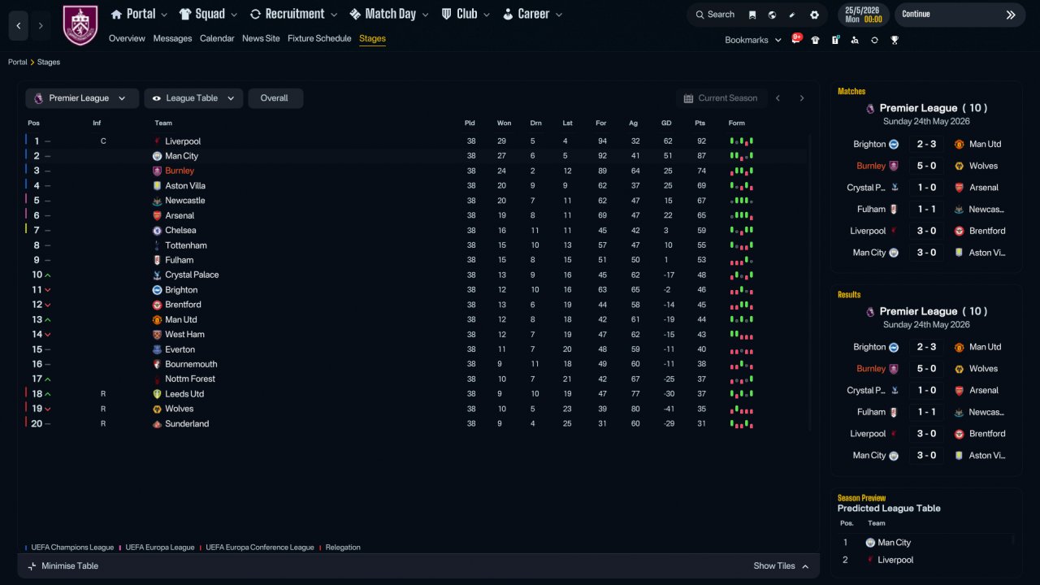Viewport: 1040px width, 585px height.
Task: Click Premier League logo in Results panel
Action: (x=870, y=311)
